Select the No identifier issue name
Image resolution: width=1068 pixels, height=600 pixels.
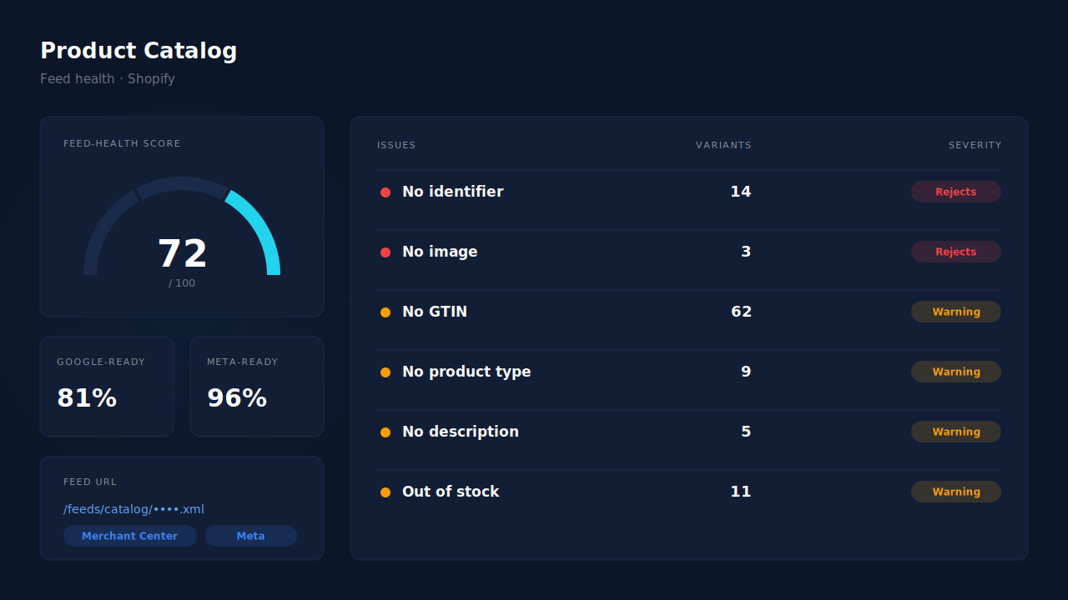452,192
